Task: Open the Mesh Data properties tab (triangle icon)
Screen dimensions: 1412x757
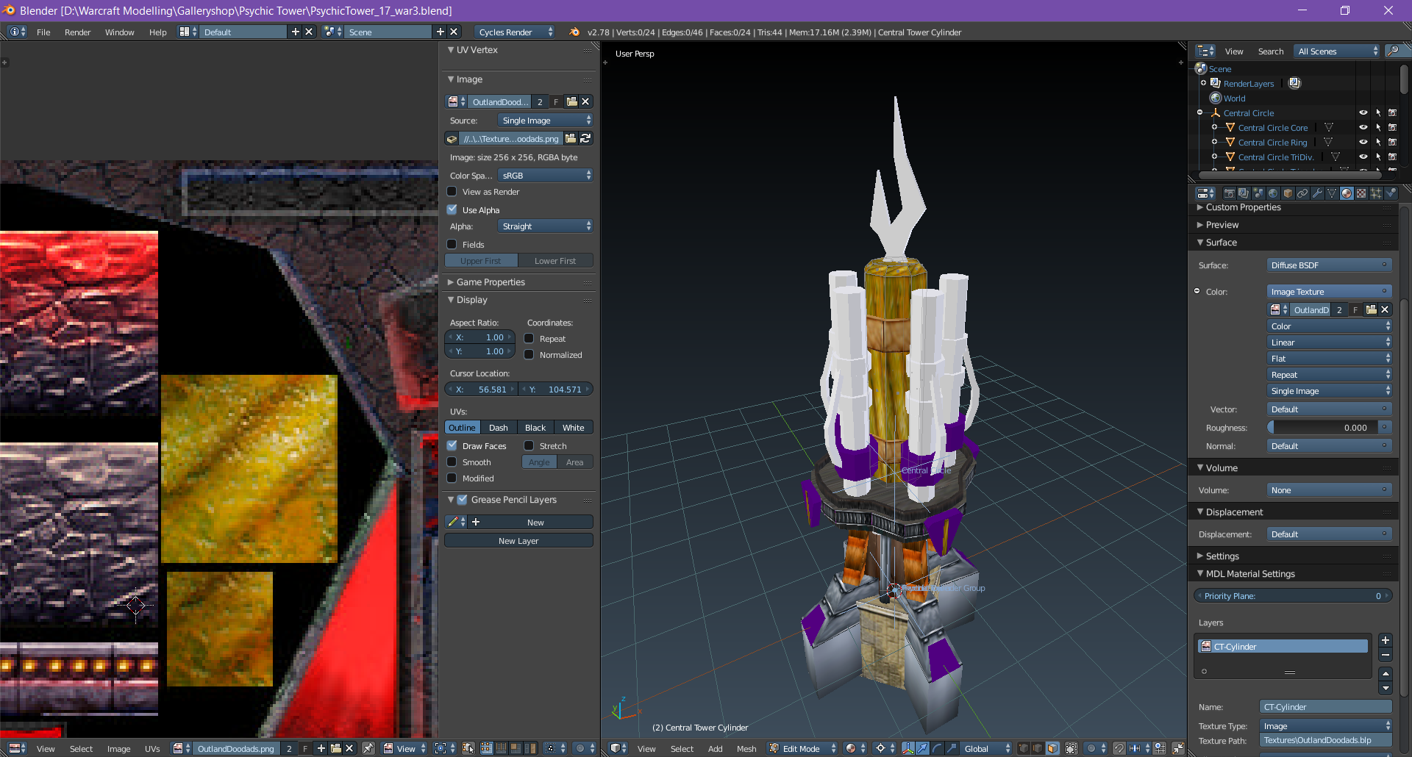Action: click(x=1332, y=193)
